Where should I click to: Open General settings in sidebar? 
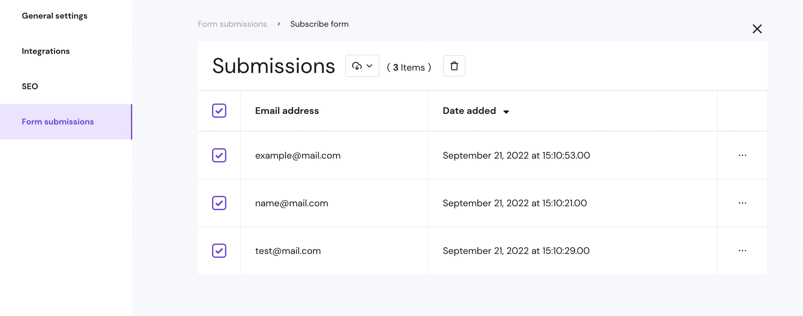55,16
